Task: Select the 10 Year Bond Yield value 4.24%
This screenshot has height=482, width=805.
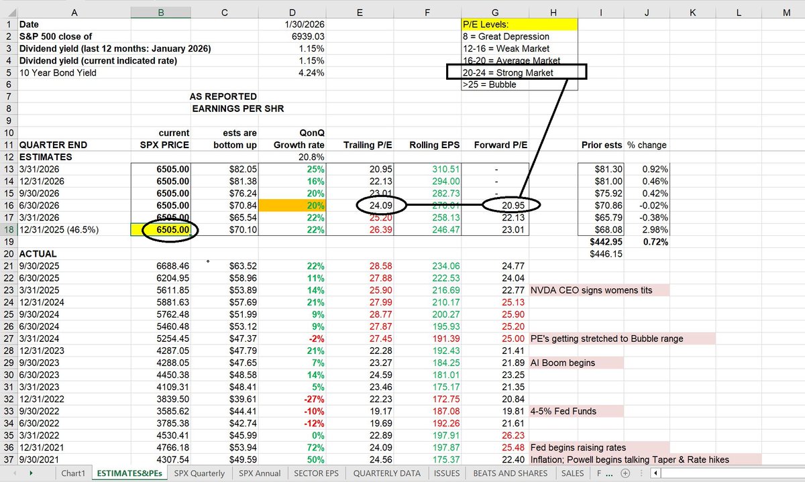Action: 293,72
